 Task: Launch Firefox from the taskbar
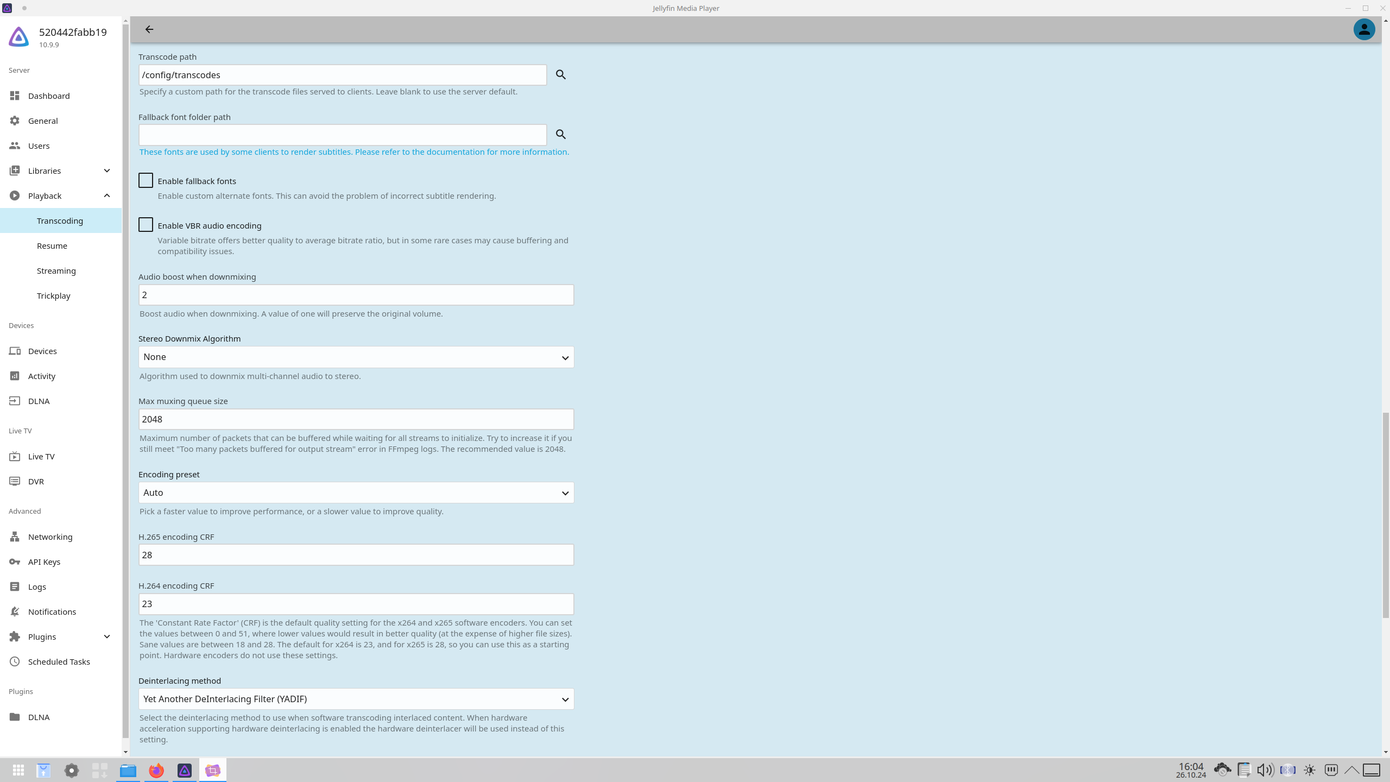156,770
